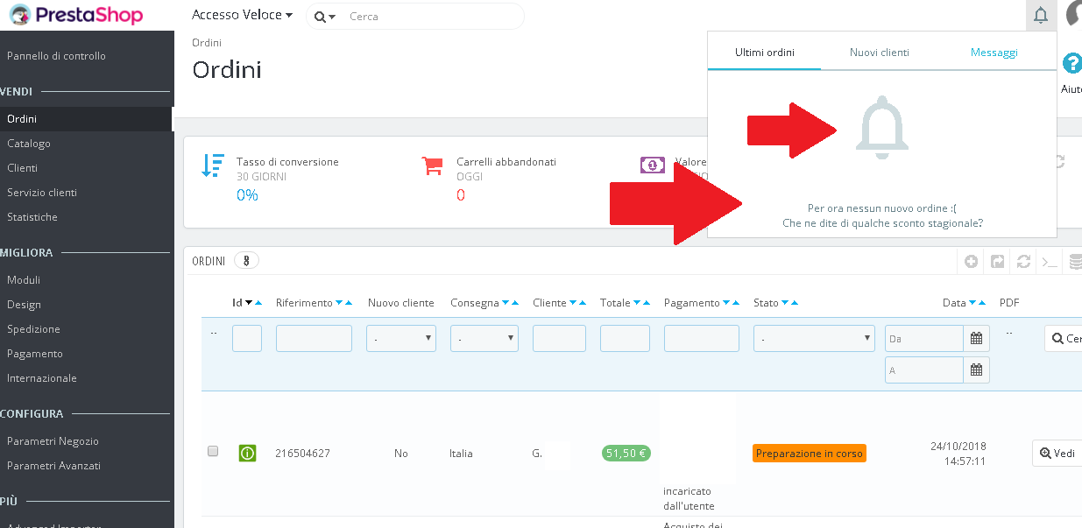Open Servizio clienti in the sidebar

point(42,193)
